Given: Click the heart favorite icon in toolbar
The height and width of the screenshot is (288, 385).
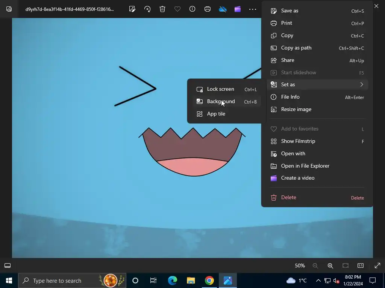Looking at the screenshot, I should tap(177, 9).
